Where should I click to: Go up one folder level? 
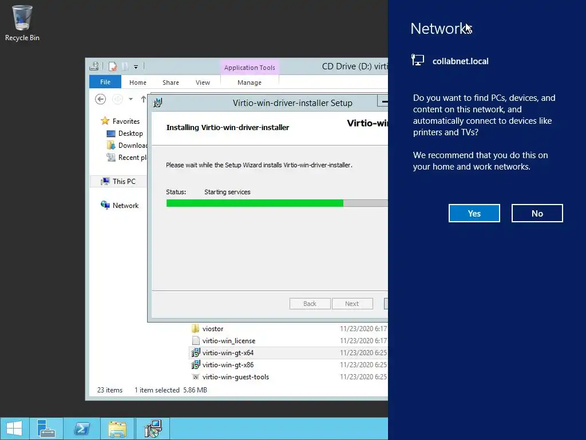coord(144,99)
